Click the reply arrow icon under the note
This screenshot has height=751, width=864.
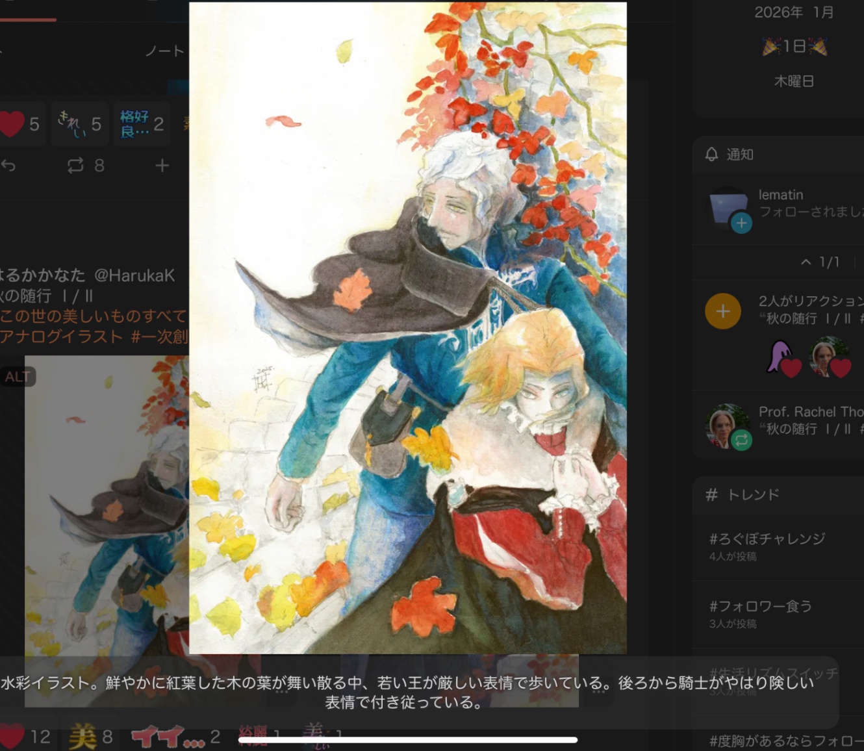(x=8, y=166)
